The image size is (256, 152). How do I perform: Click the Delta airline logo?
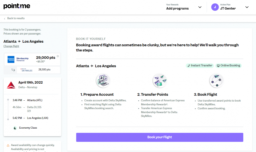click(11, 85)
